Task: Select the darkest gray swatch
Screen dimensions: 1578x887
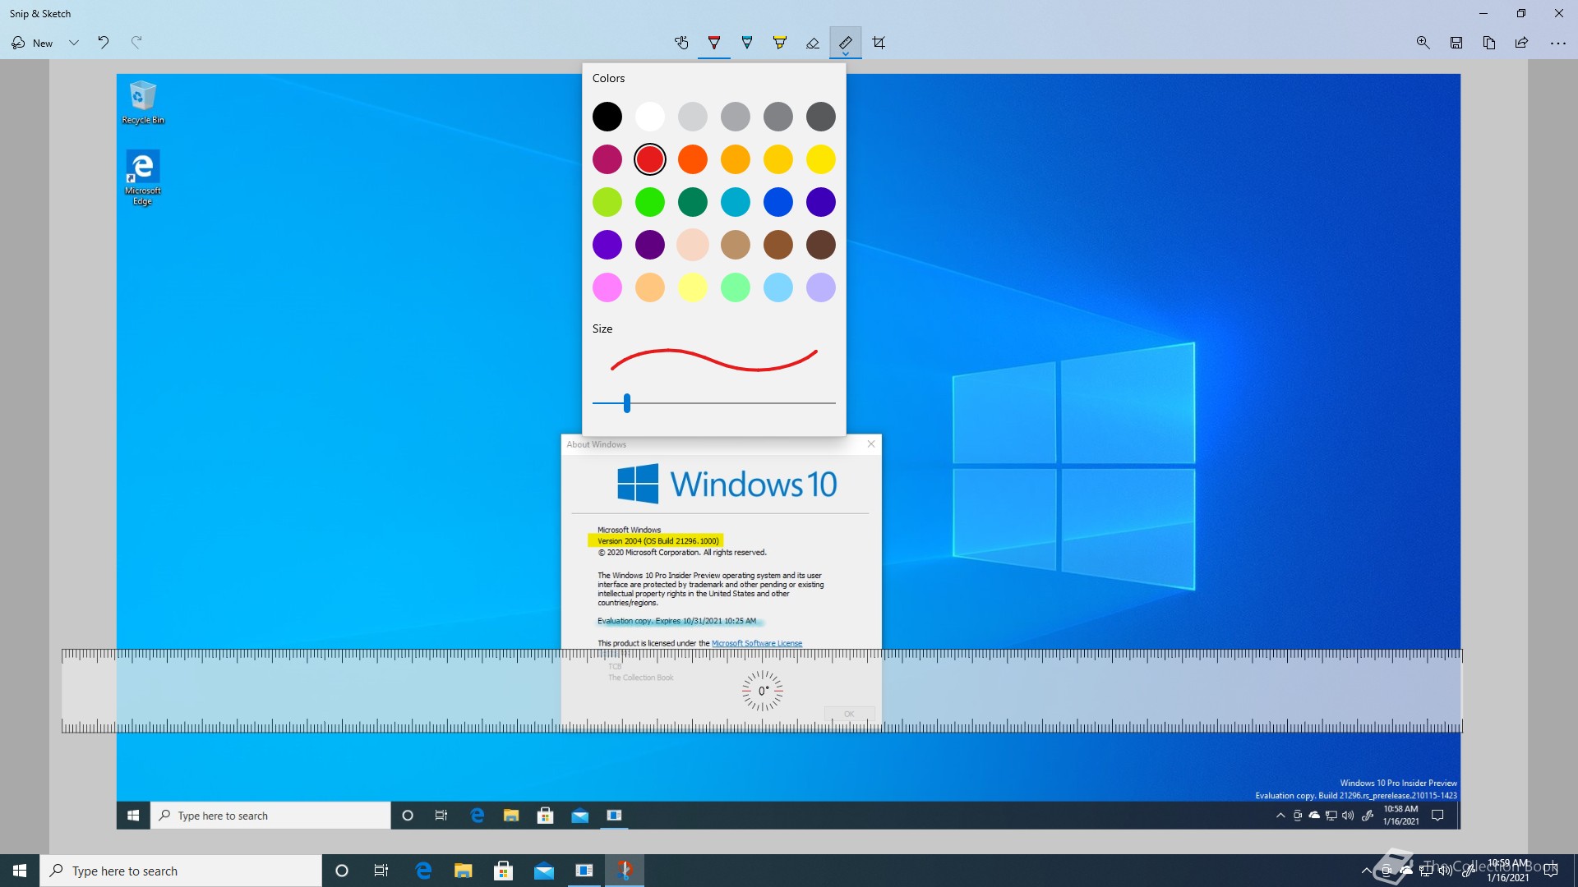Action: point(821,117)
